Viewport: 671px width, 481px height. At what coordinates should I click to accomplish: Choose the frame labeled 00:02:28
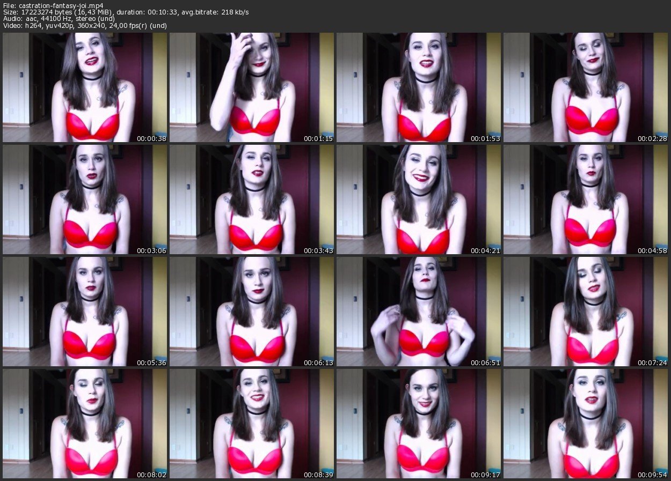pos(585,87)
